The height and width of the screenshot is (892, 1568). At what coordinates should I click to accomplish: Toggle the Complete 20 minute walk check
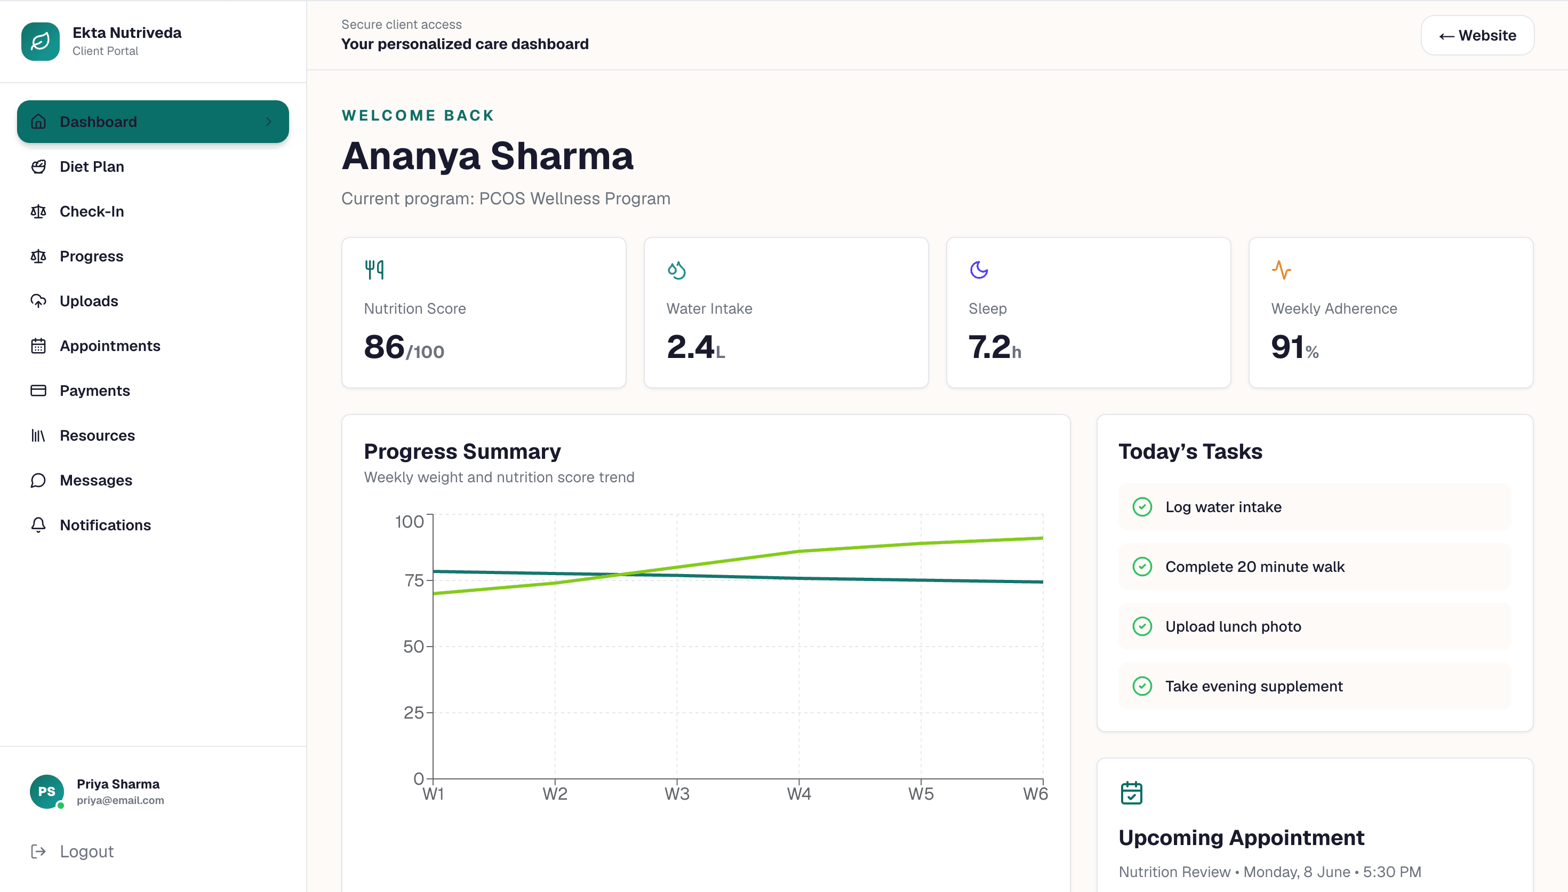pyautogui.click(x=1142, y=567)
